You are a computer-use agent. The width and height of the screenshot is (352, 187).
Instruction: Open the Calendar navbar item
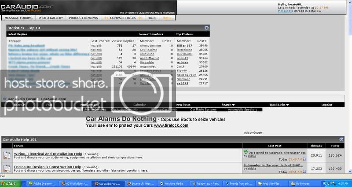[139, 105]
